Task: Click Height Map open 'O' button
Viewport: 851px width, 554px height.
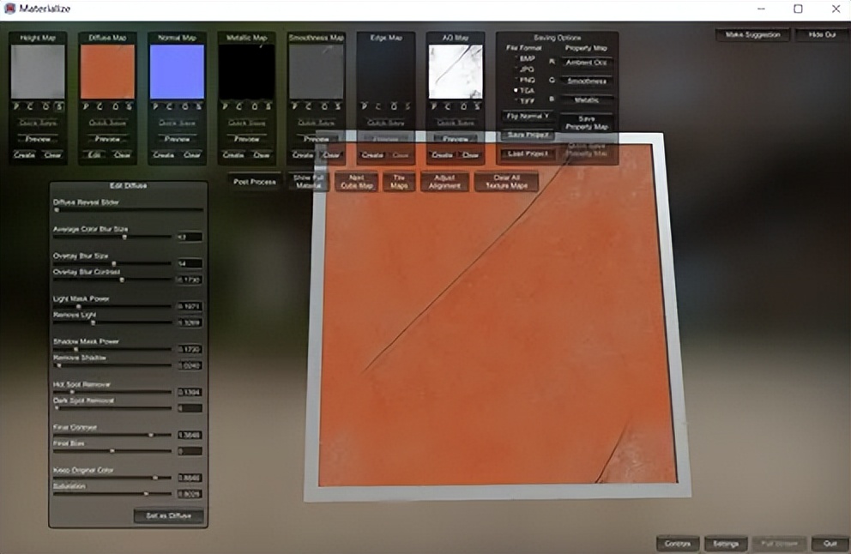Action: [x=45, y=107]
